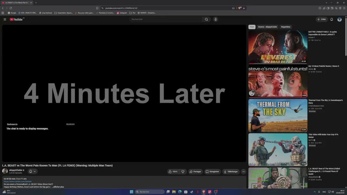Screen dimensions: 347x195
Task: Go to YouTube home via logo
Action: click(17, 19)
